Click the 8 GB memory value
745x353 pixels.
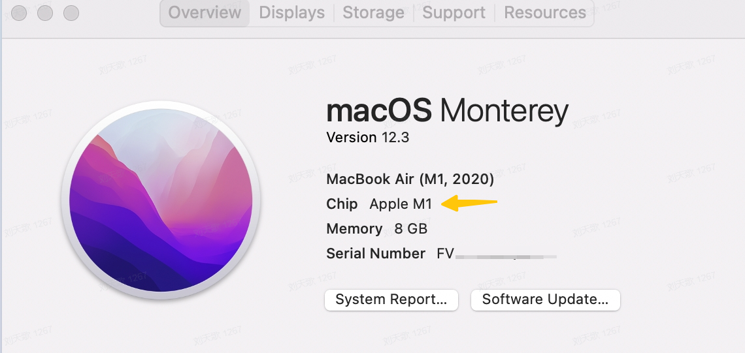click(x=411, y=229)
